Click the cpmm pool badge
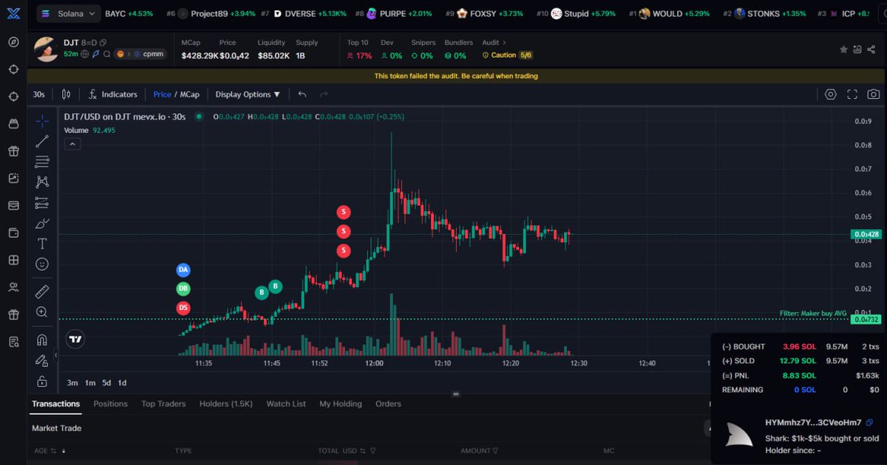Screen dimensions: 887x465 pyautogui.click(x=140, y=54)
